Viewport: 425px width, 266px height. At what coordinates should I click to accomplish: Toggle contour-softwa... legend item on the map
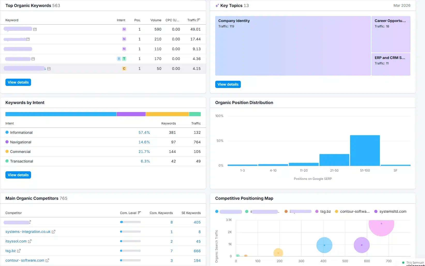tap(352, 211)
